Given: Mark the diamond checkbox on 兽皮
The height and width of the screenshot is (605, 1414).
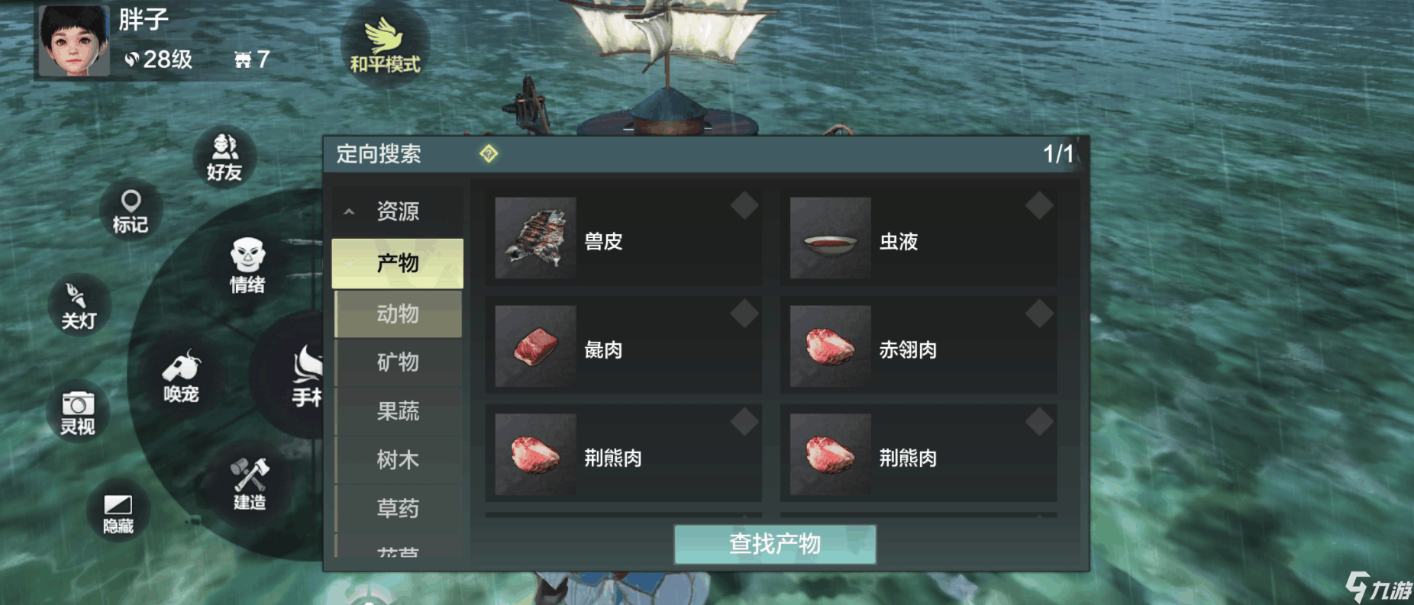Looking at the screenshot, I should coord(744,205).
